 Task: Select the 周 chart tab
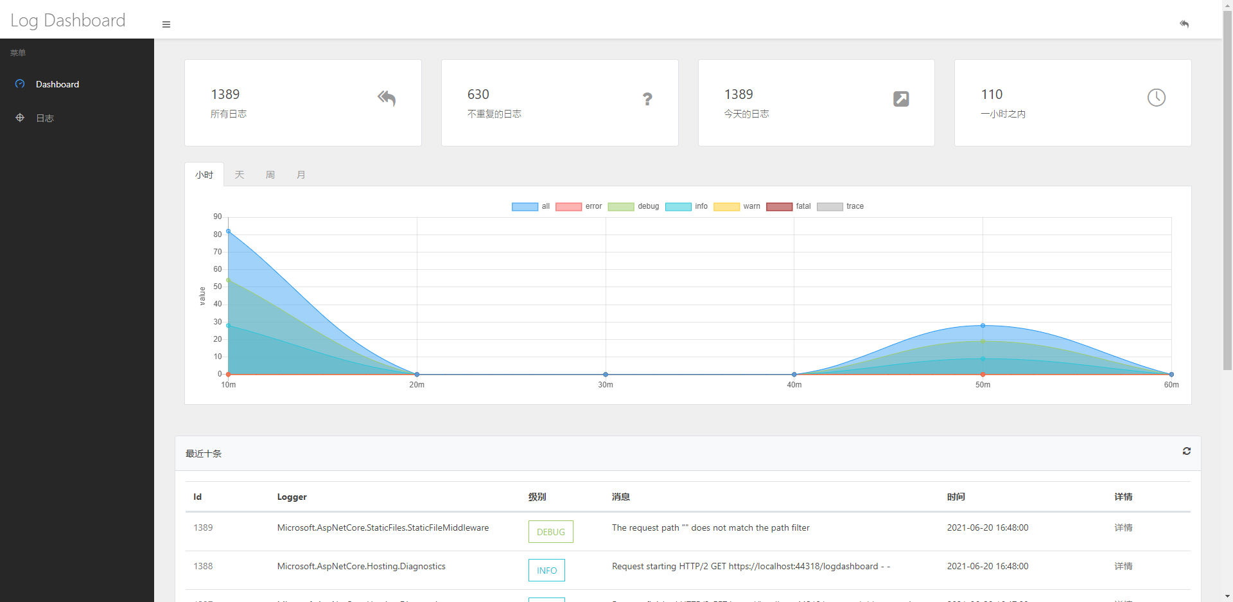point(270,174)
